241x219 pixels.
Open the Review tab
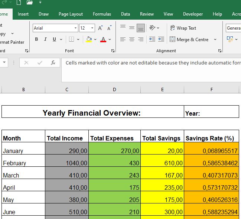(147, 14)
